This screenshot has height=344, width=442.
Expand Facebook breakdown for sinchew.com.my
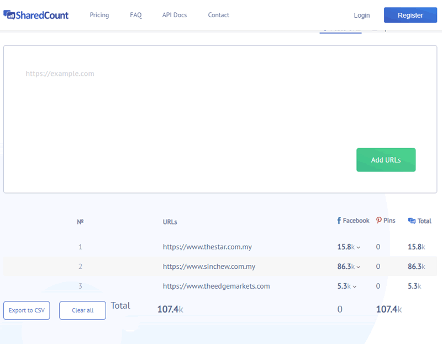click(358, 267)
